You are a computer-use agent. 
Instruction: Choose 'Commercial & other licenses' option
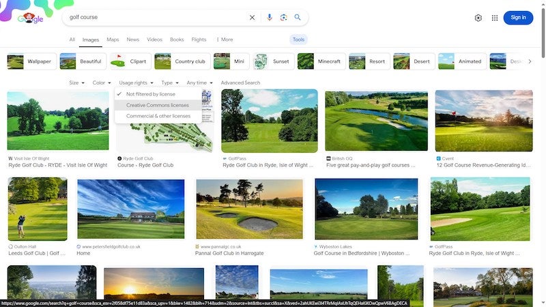pos(158,115)
